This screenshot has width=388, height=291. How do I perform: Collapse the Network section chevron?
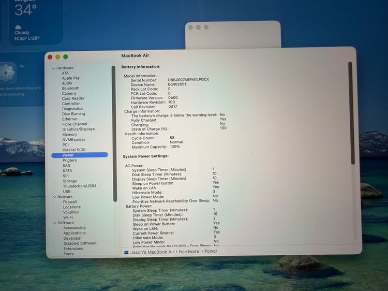pos(54,197)
